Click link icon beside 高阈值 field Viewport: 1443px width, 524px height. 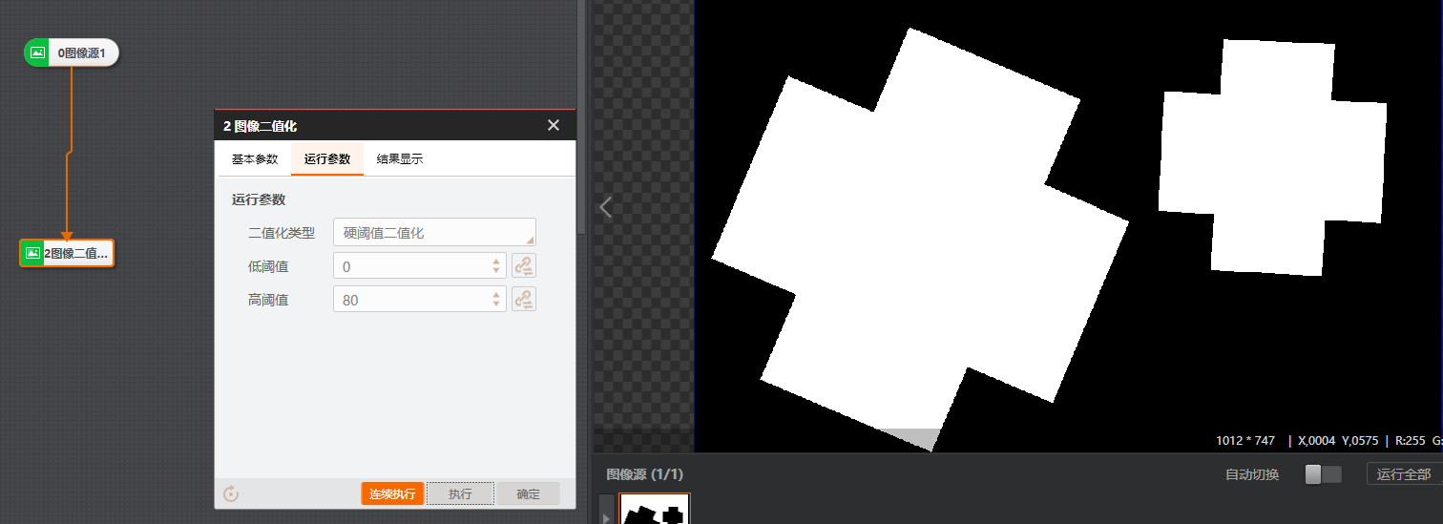(x=523, y=300)
